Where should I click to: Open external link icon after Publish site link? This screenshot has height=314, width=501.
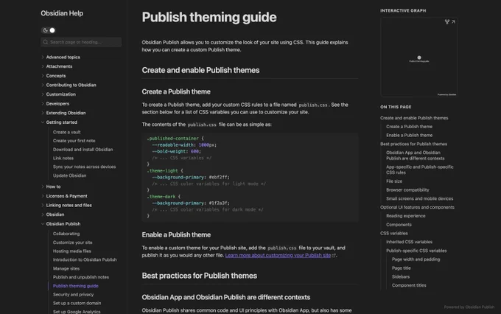point(334,256)
